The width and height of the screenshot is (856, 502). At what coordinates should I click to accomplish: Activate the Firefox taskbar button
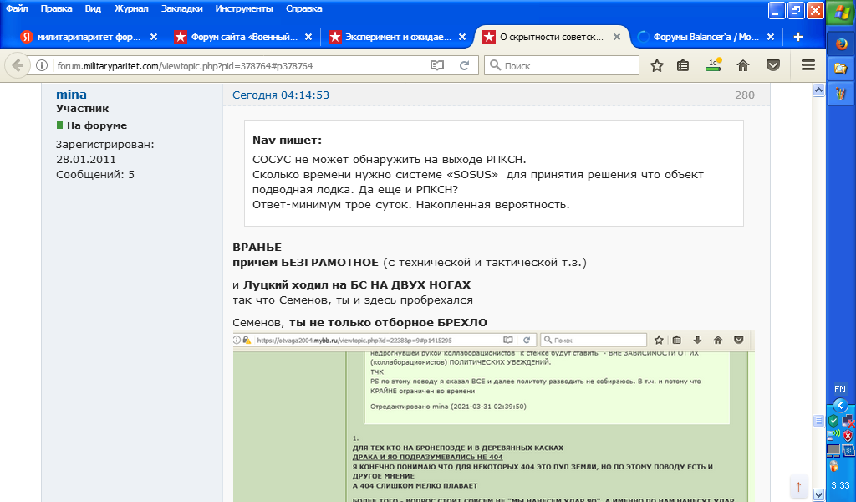click(841, 44)
